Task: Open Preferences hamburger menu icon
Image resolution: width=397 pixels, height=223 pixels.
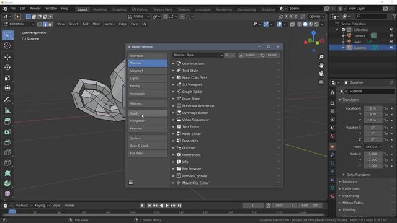Action: pos(131,182)
